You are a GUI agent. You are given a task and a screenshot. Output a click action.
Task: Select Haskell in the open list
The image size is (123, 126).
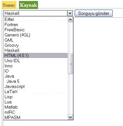tap(35, 50)
